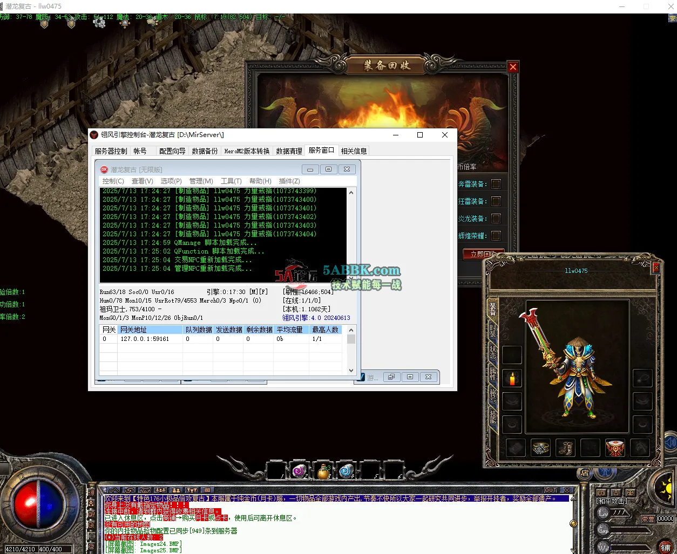Open the shop '店' round button
Screen dimensions: 677x554
pyautogui.click(x=585, y=473)
